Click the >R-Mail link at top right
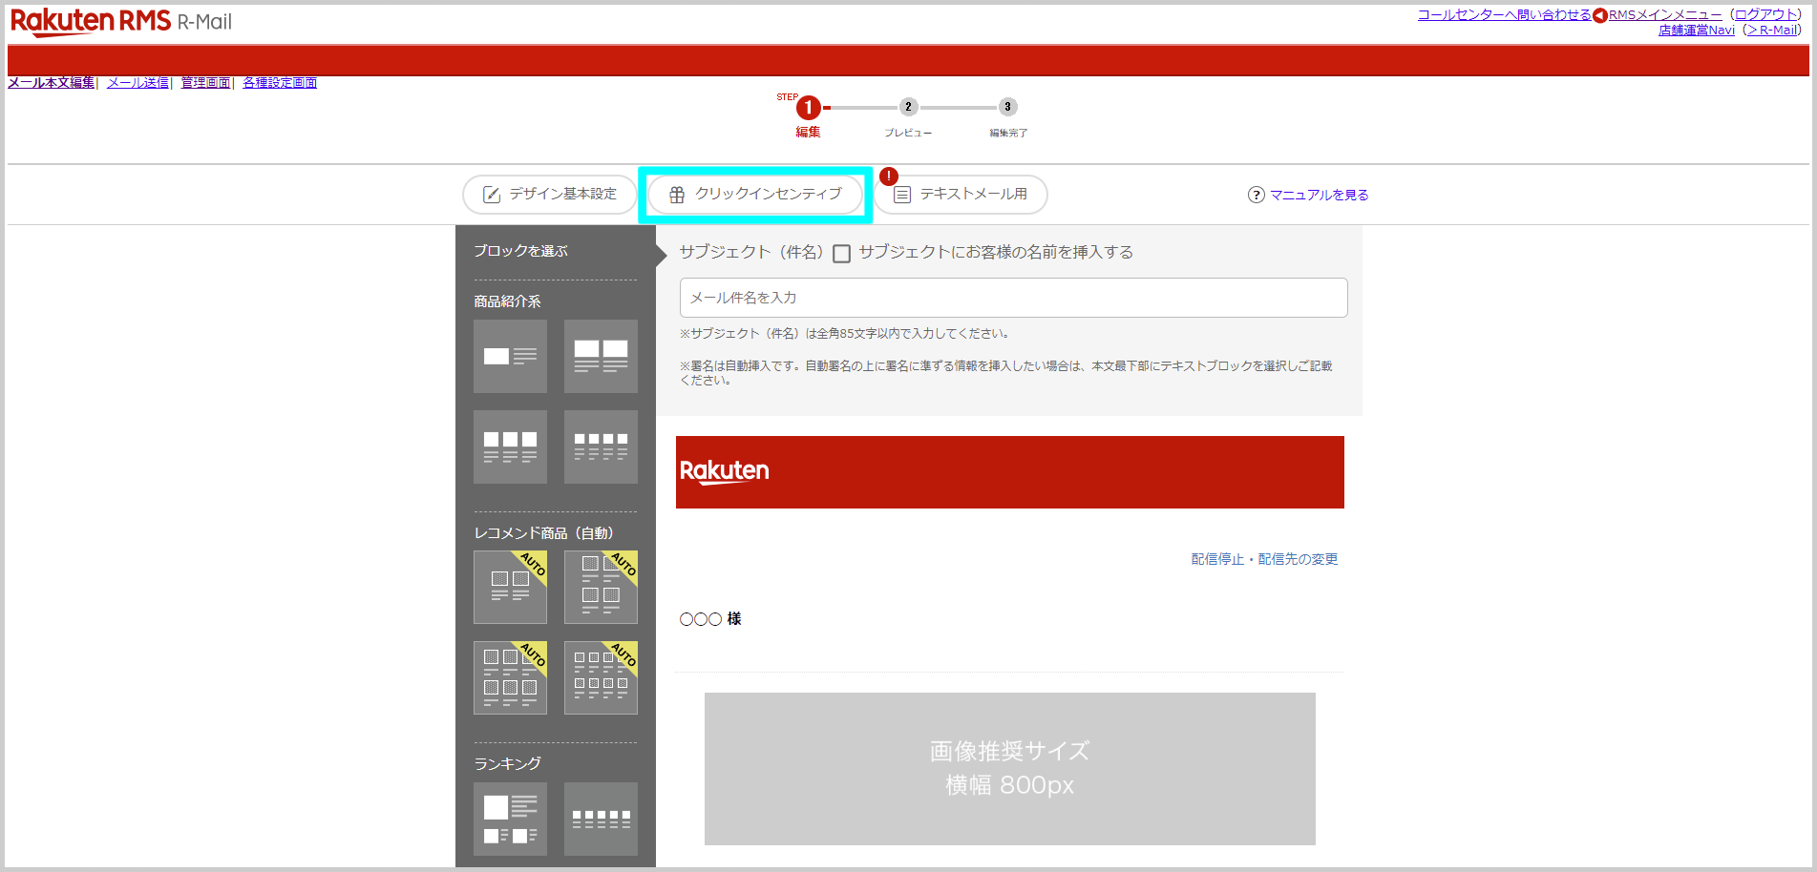 [1772, 30]
